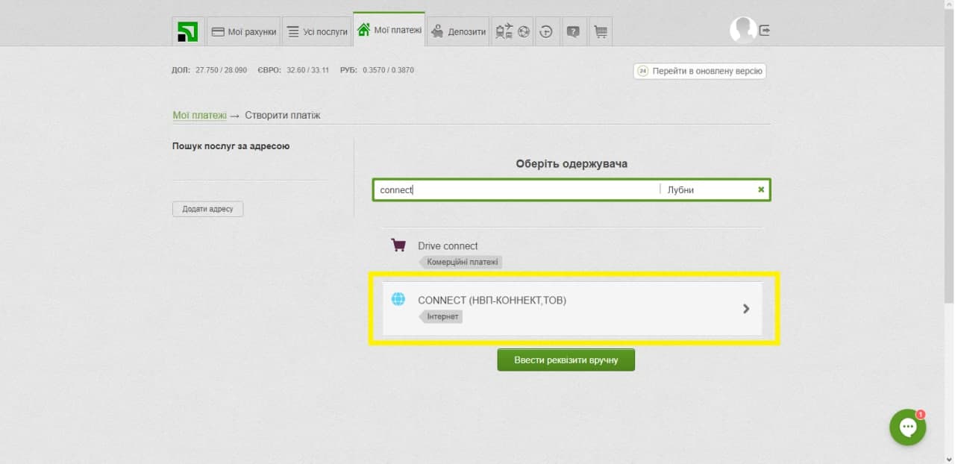Click the 'Інтернет' category tag

pyautogui.click(x=441, y=316)
